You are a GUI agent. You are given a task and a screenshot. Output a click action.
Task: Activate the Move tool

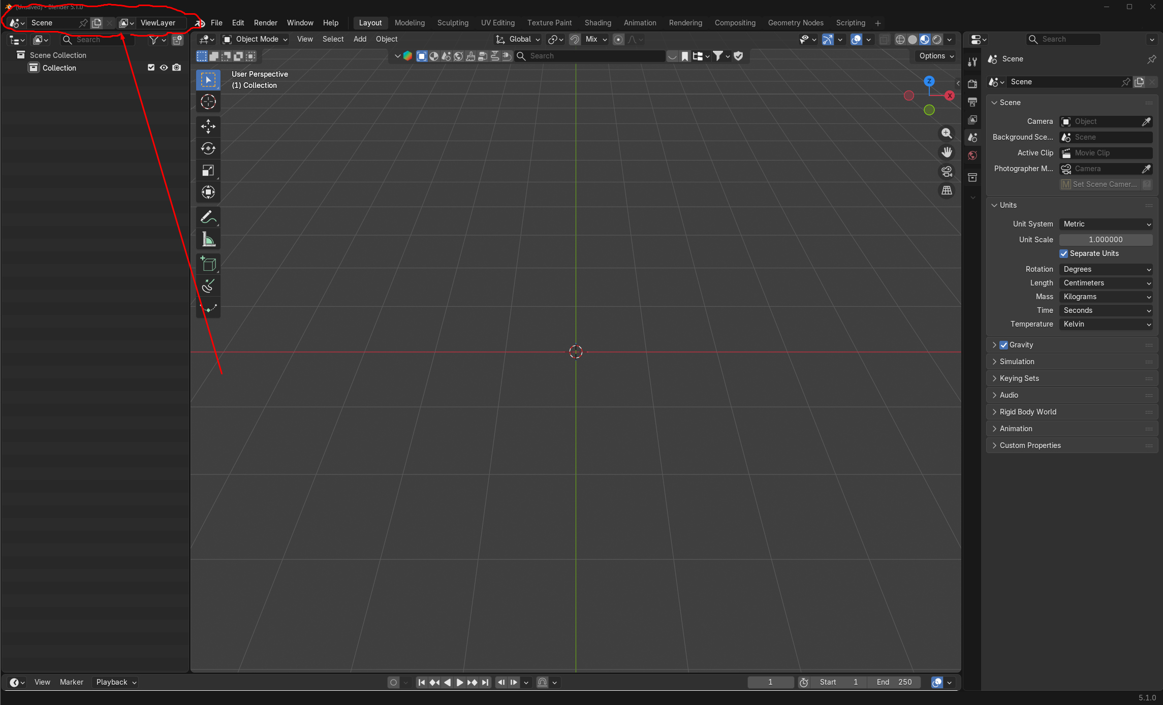208,126
